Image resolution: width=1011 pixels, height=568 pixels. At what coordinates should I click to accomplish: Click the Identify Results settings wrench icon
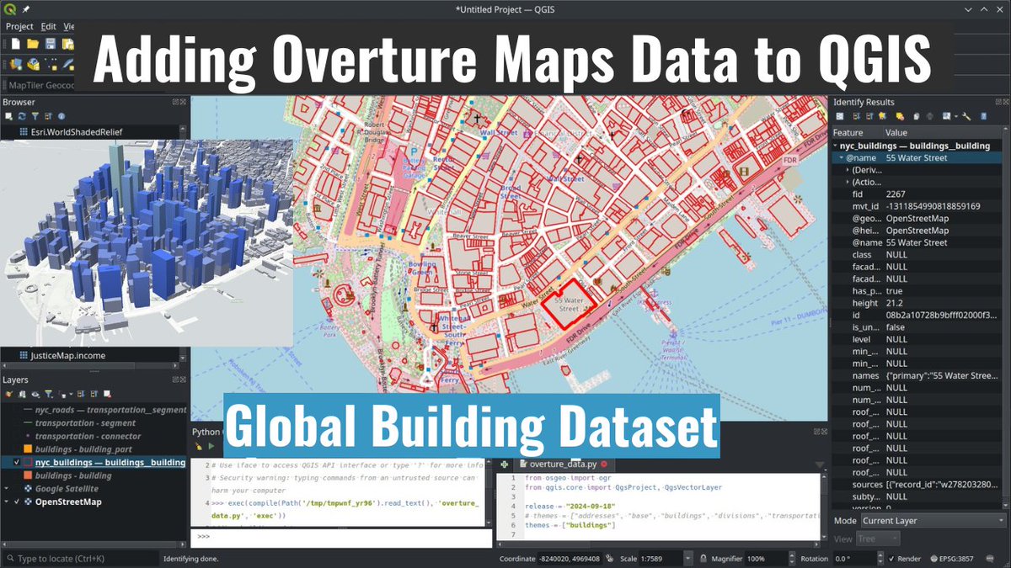967,116
